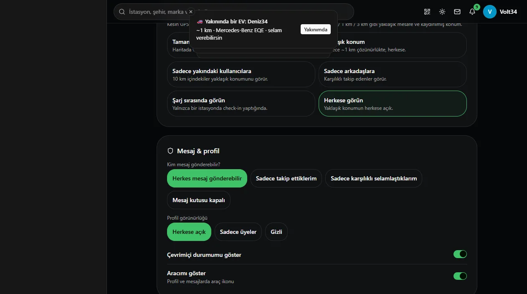
Task: Focus the station search input field
Action: tap(234, 12)
